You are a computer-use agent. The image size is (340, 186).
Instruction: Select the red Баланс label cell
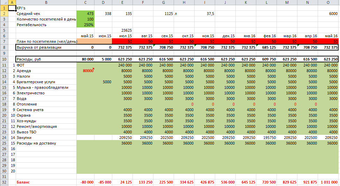(46, 182)
